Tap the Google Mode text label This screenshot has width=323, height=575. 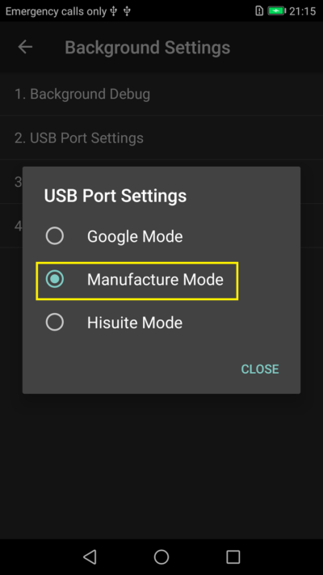coord(135,236)
